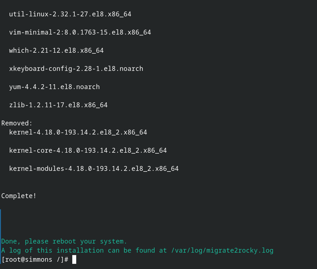
Task: Click the vim-minimal-2:8.0.1763-15.el8.x86_64 package line
Action: (80, 32)
